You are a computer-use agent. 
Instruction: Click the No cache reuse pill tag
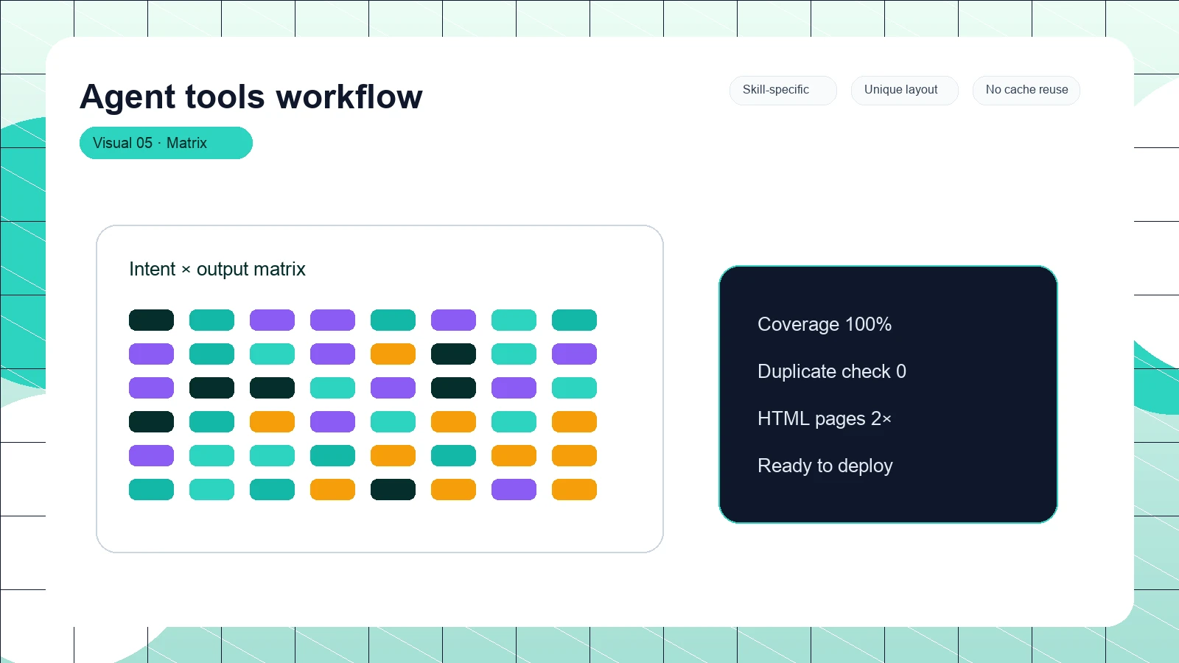[1026, 90]
